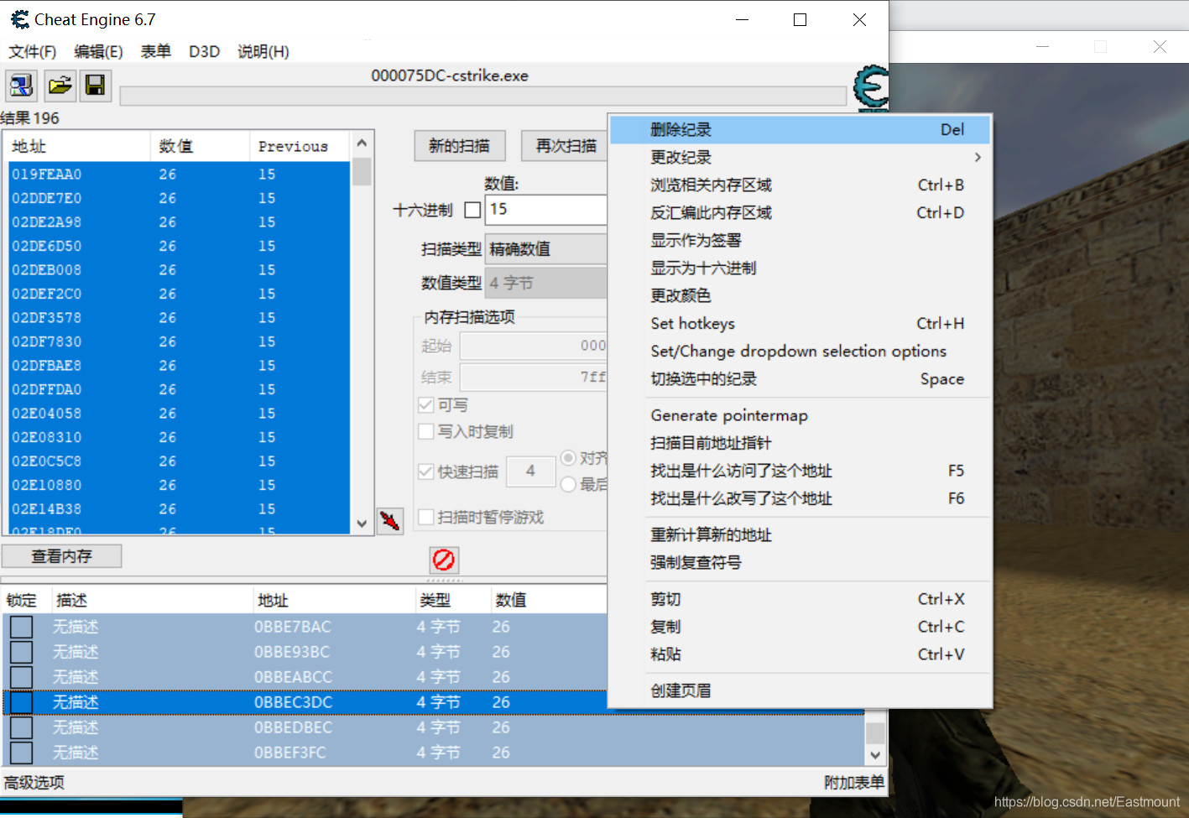Click the open folder toolbar icon
The height and width of the screenshot is (818, 1189).
tap(60, 86)
